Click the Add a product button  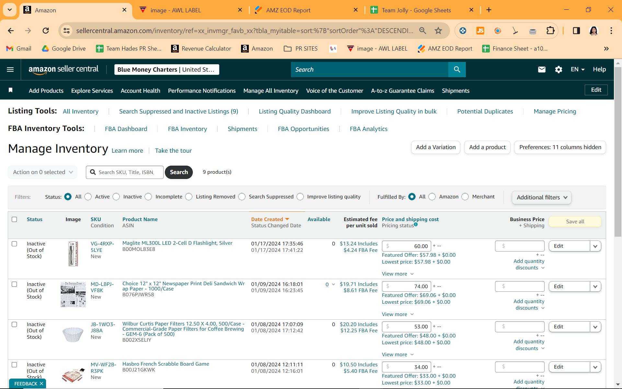pos(487,147)
